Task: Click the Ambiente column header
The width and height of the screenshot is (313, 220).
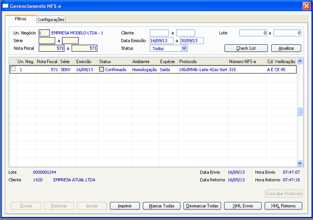Action: pyautogui.click(x=145, y=62)
